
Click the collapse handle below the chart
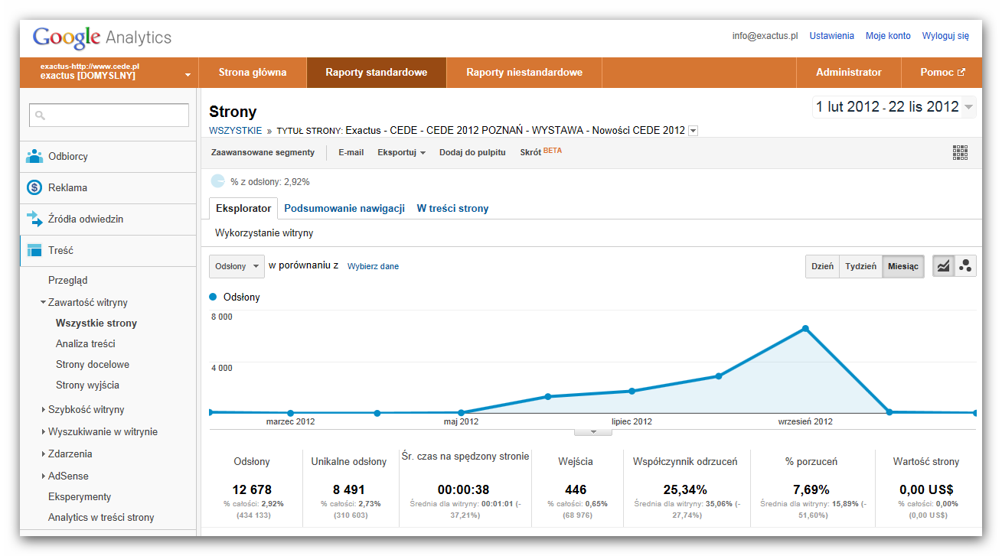(592, 432)
